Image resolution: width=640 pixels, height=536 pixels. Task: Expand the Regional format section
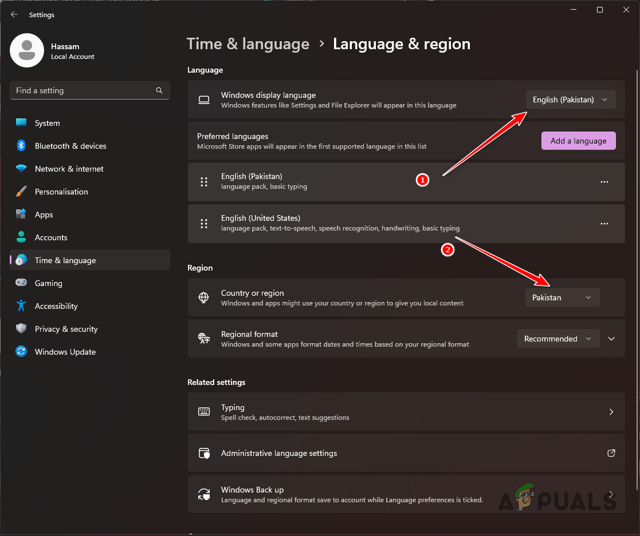pos(611,338)
